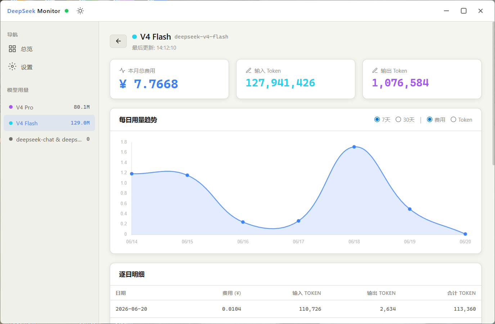This screenshot has width=495, height=324.
Task: Click the 日期 column header
Action: 121,293
